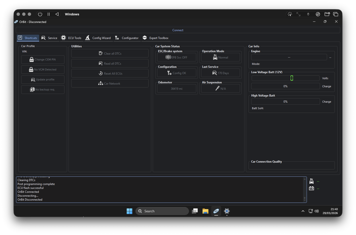Click the Task View taskbar icon
The image size is (356, 235).
[195, 211]
